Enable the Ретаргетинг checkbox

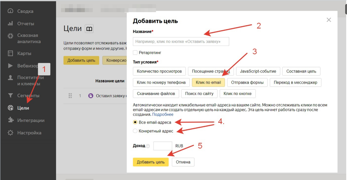coord(135,53)
